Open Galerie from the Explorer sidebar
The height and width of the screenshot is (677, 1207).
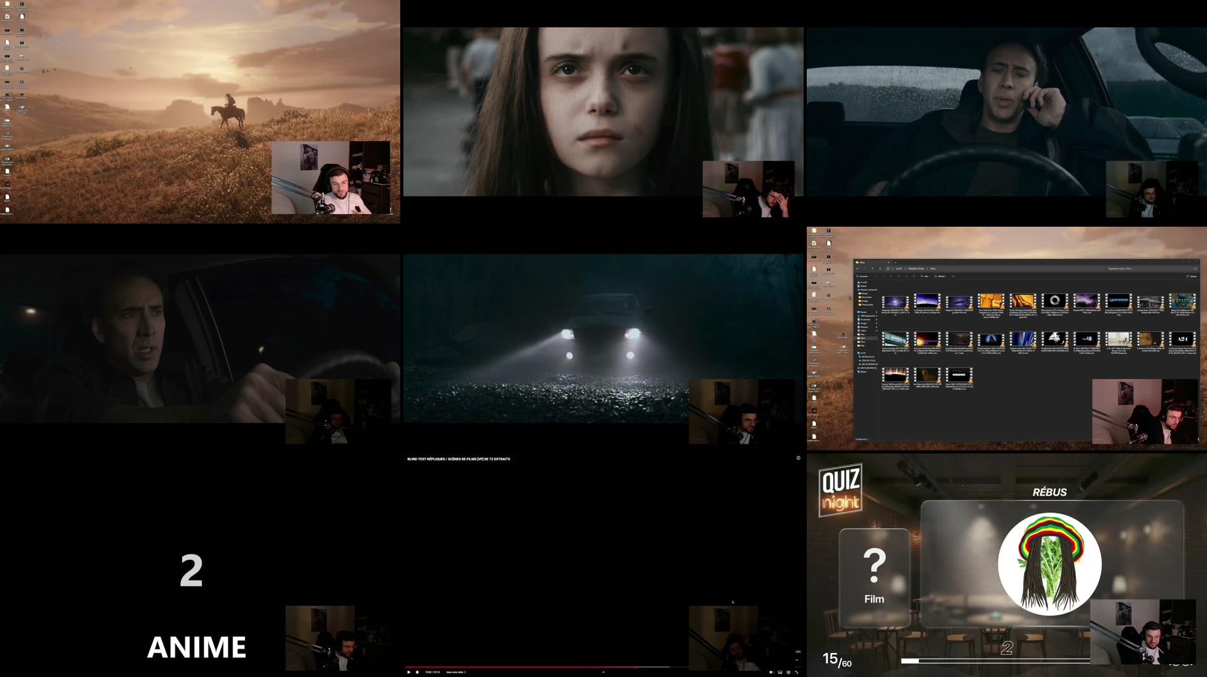[863, 286]
